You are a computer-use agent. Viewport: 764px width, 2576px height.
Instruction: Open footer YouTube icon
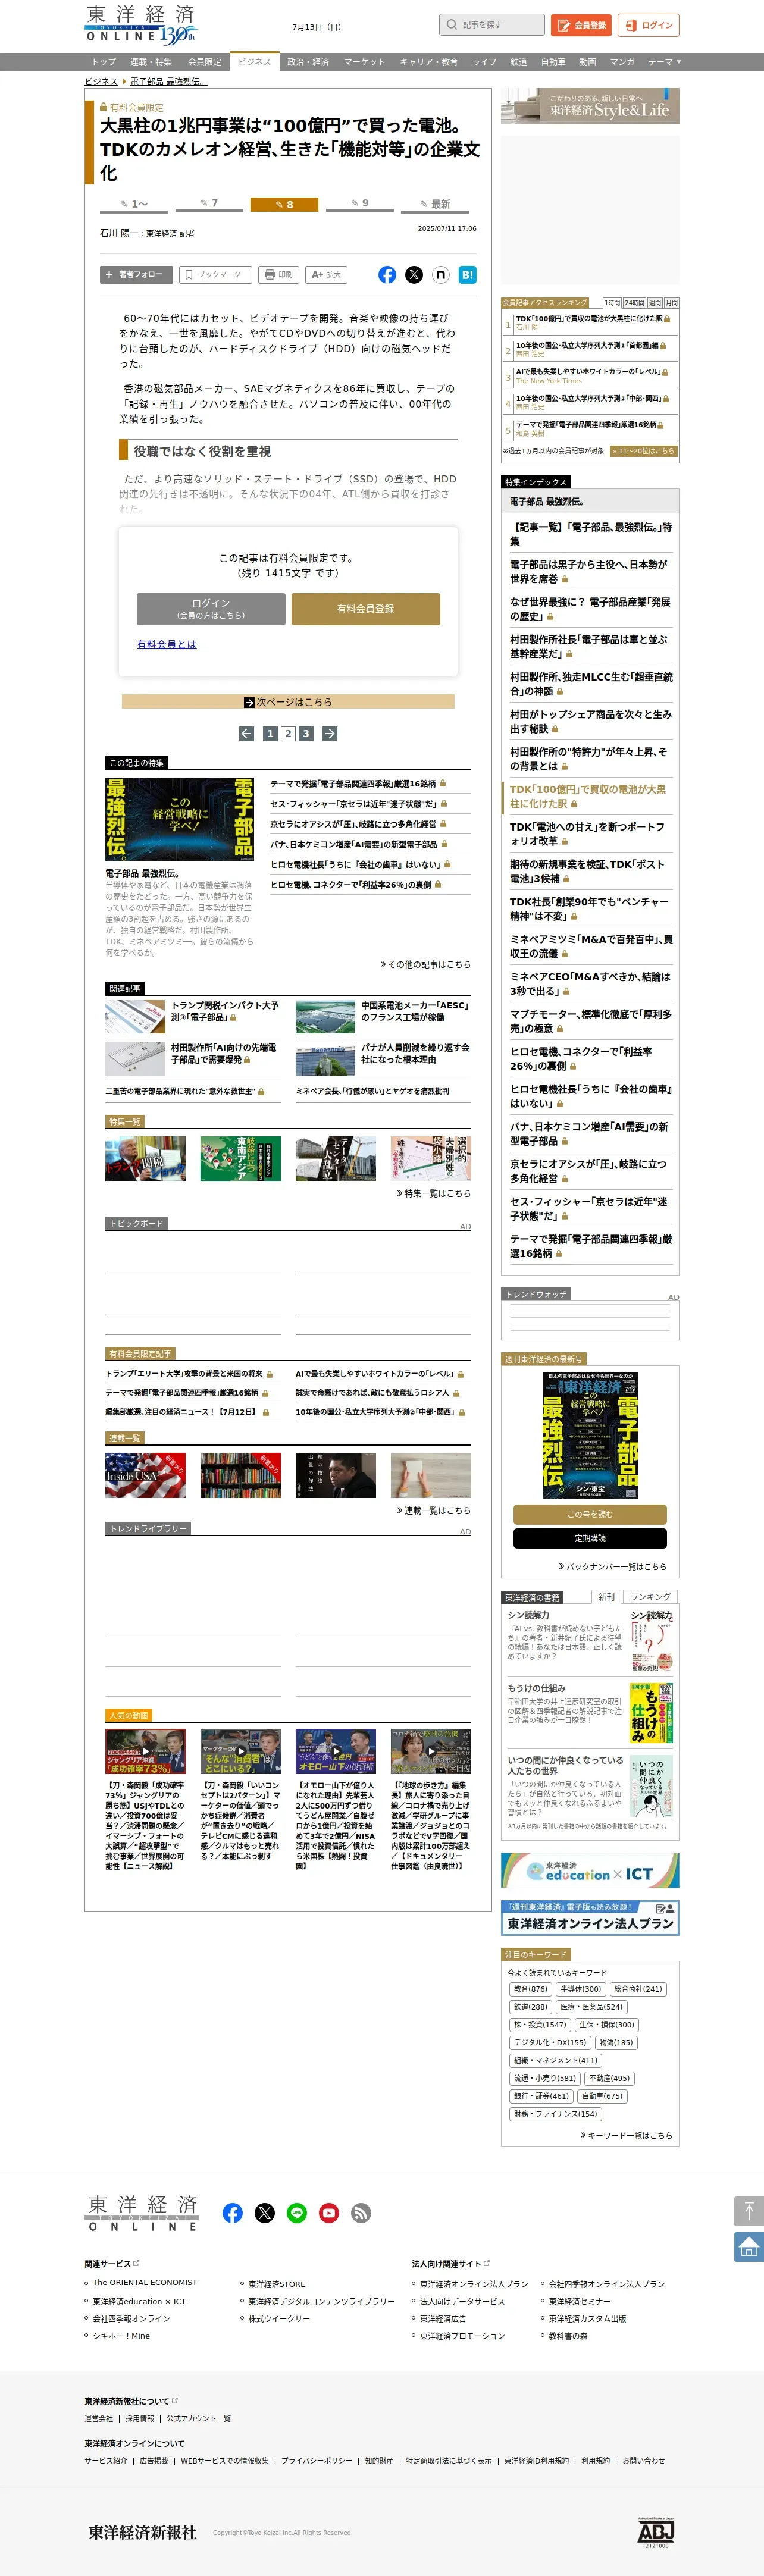329,2213
